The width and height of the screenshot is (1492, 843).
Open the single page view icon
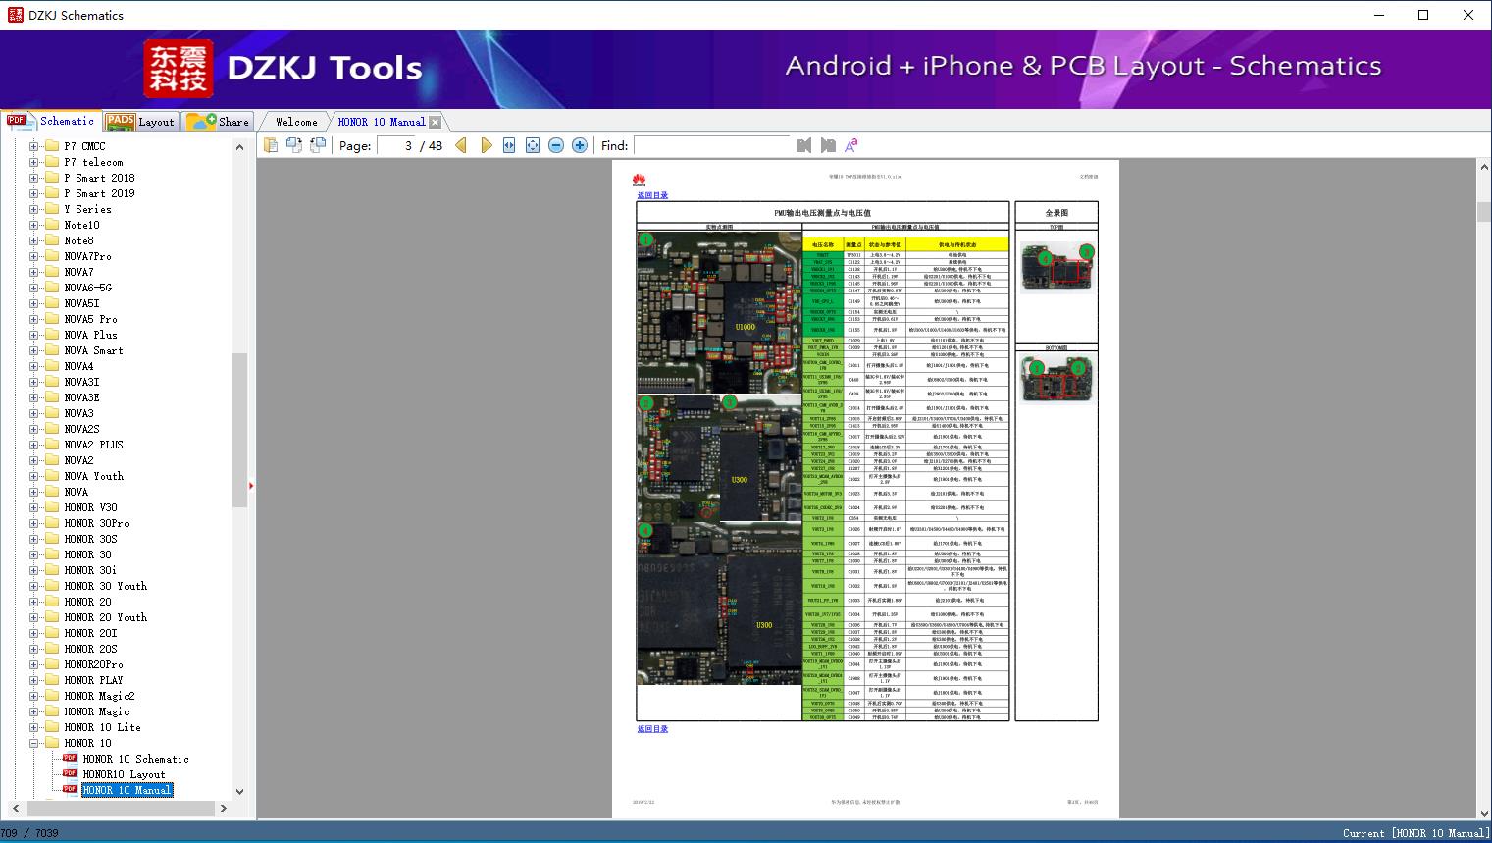[x=271, y=144]
